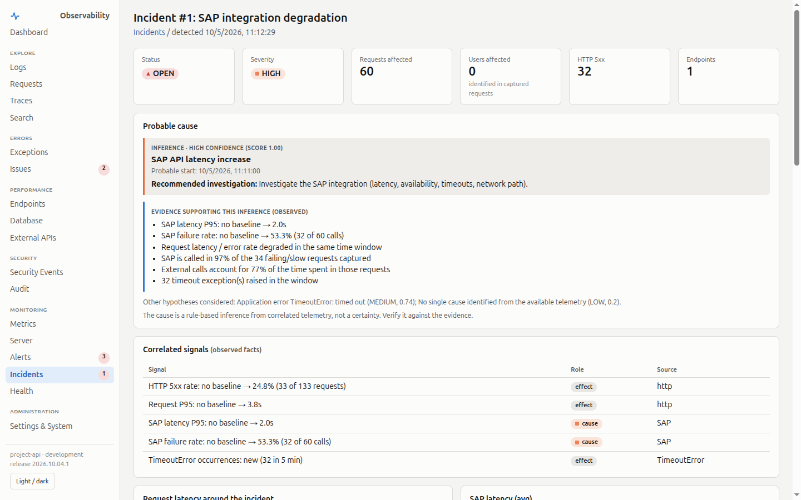
Task: Click the "SAP API latency increase" heading
Action: click(x=201, y=159)
